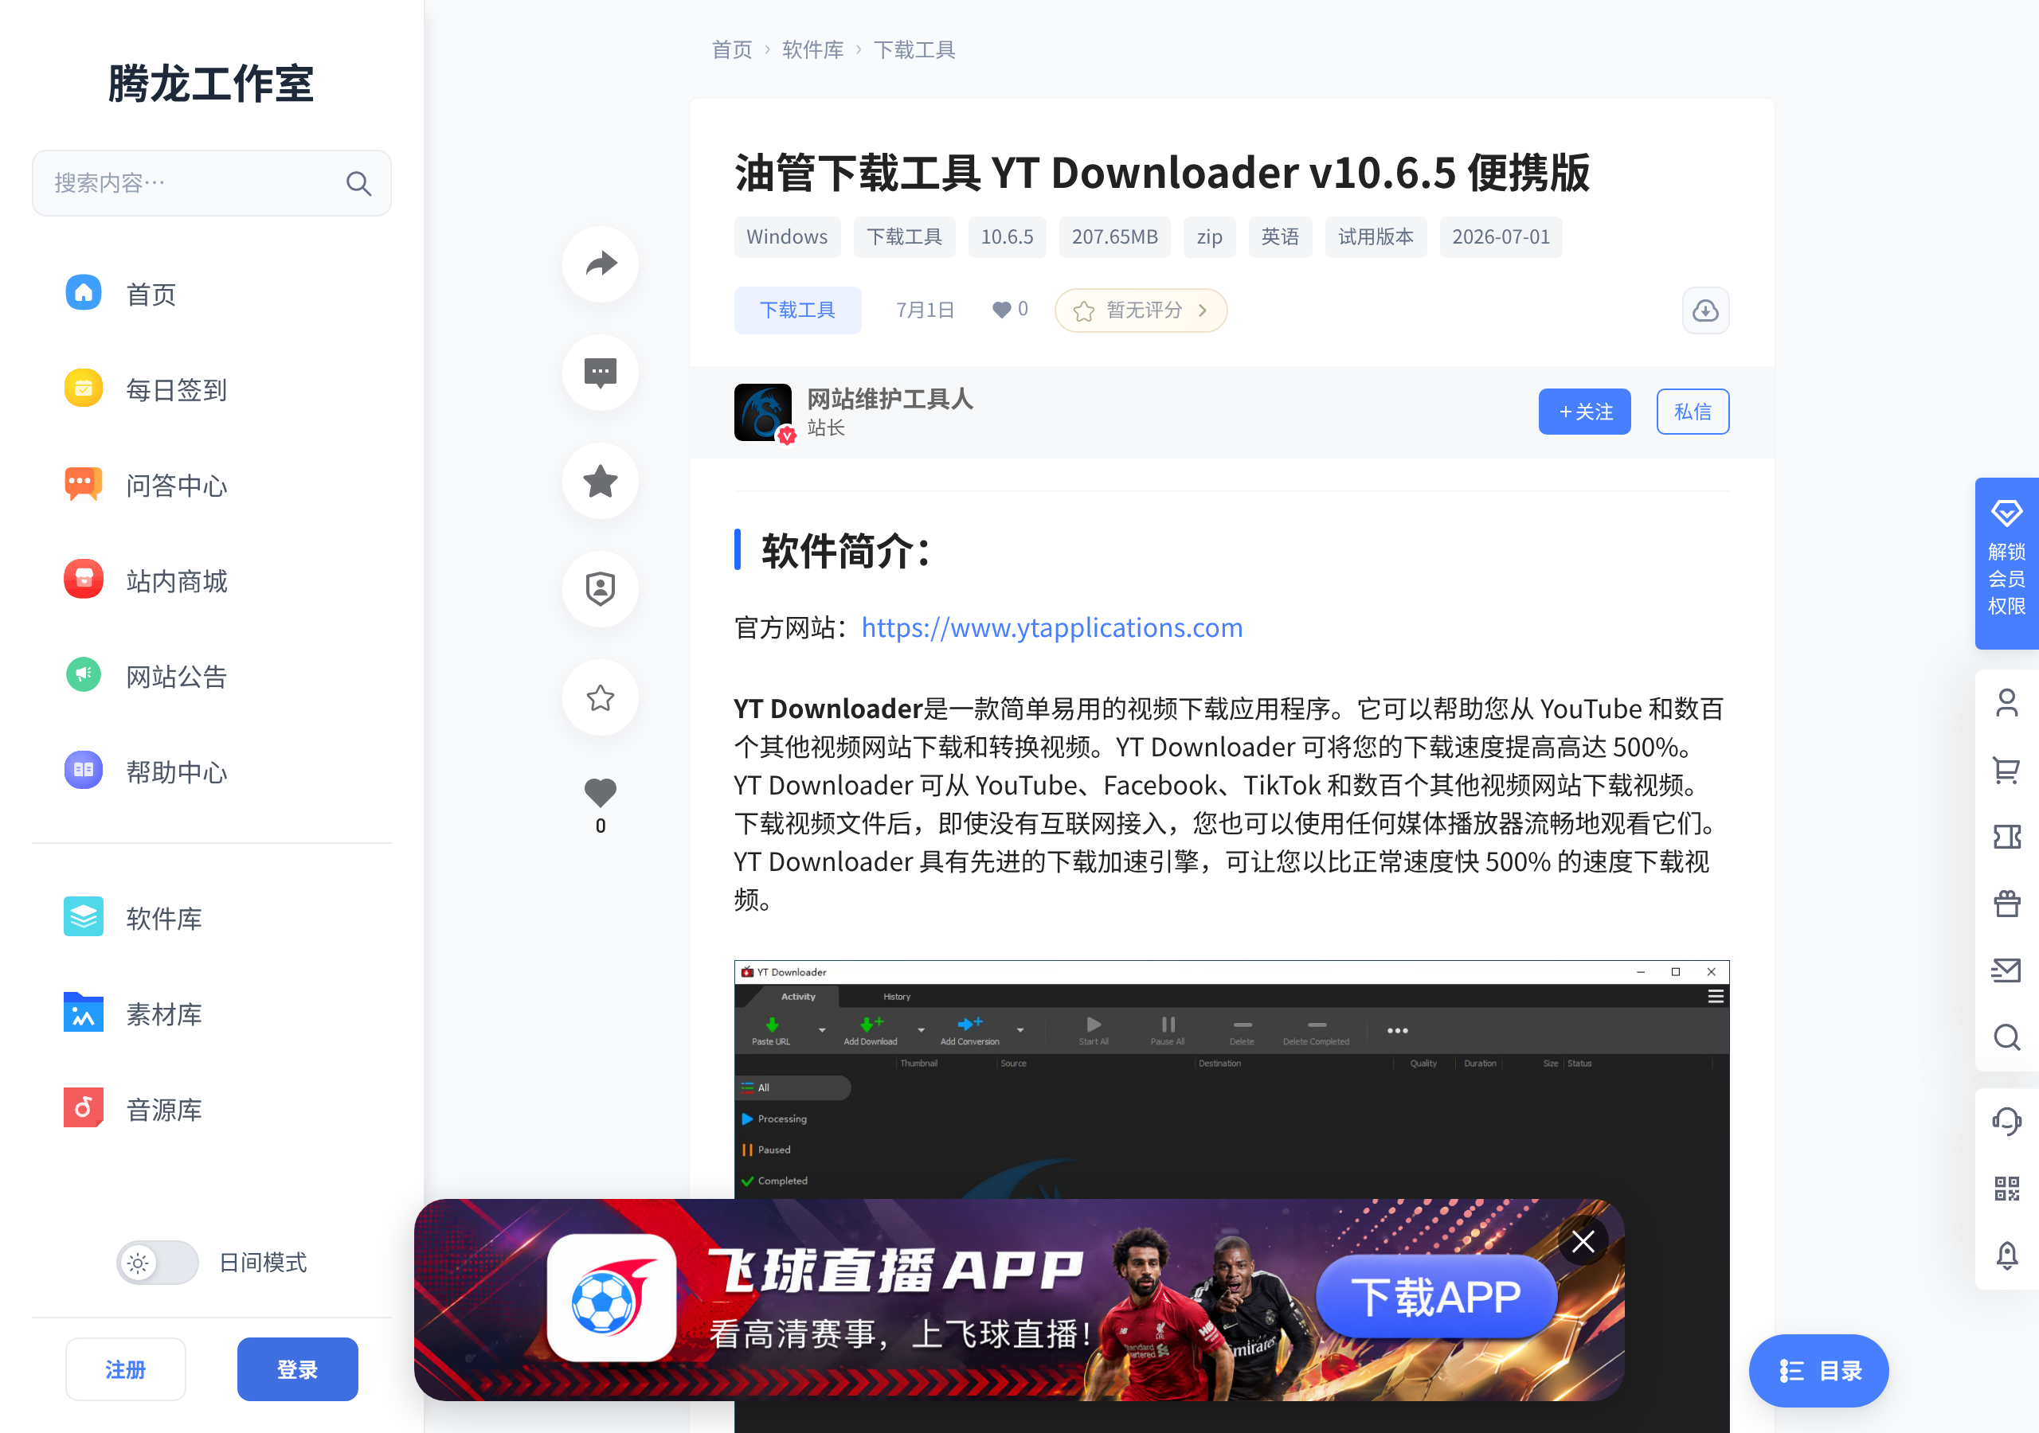Close the 飞球直播 ad banner
This screenshot has width=2039, height=1433.
(1583, 1241)
